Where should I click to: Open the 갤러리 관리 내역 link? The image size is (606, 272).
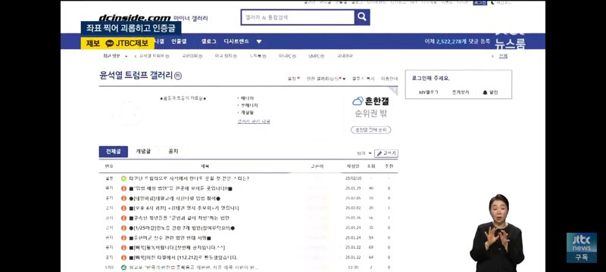[254, 122]
